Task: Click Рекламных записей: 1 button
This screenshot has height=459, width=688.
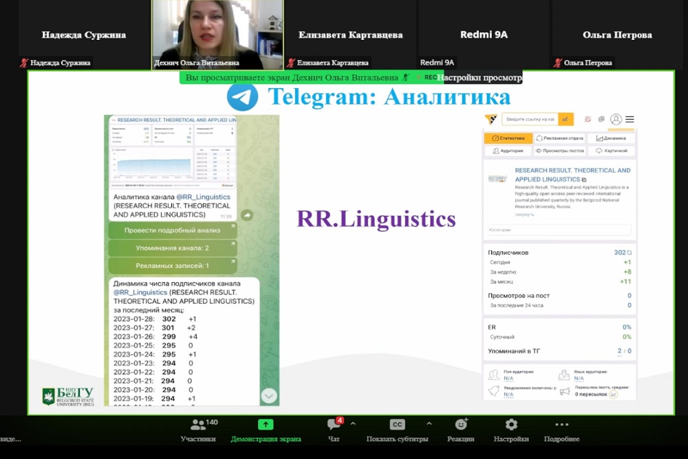Action: coord(173,266)
